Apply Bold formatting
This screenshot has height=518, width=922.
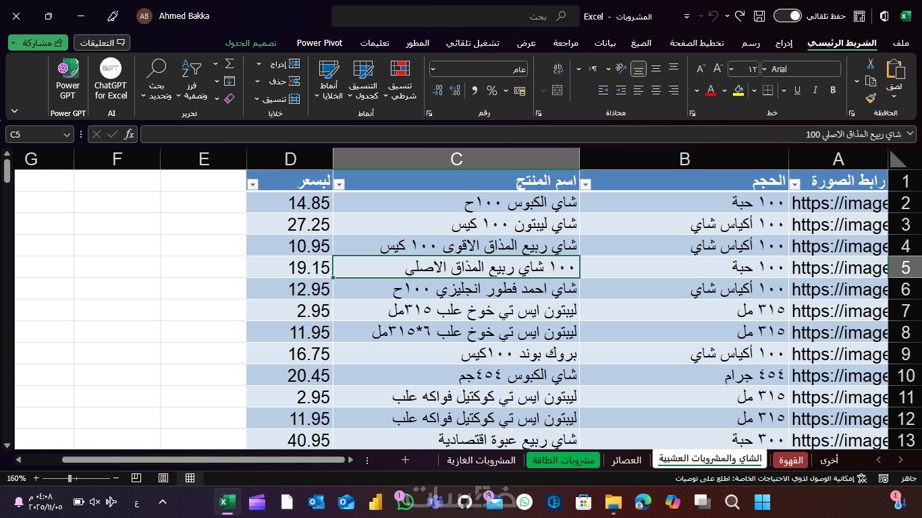coord(833,90)
